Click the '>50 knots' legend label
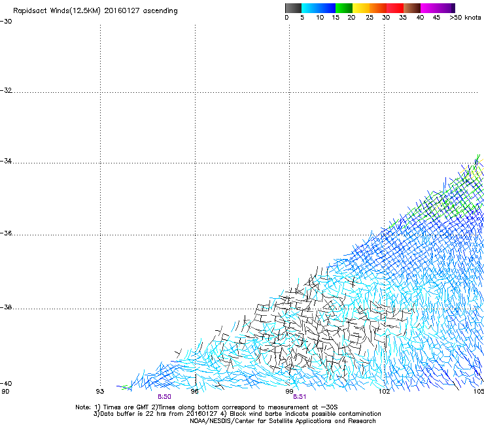The image size is (484, 425). tap(465, 18)
